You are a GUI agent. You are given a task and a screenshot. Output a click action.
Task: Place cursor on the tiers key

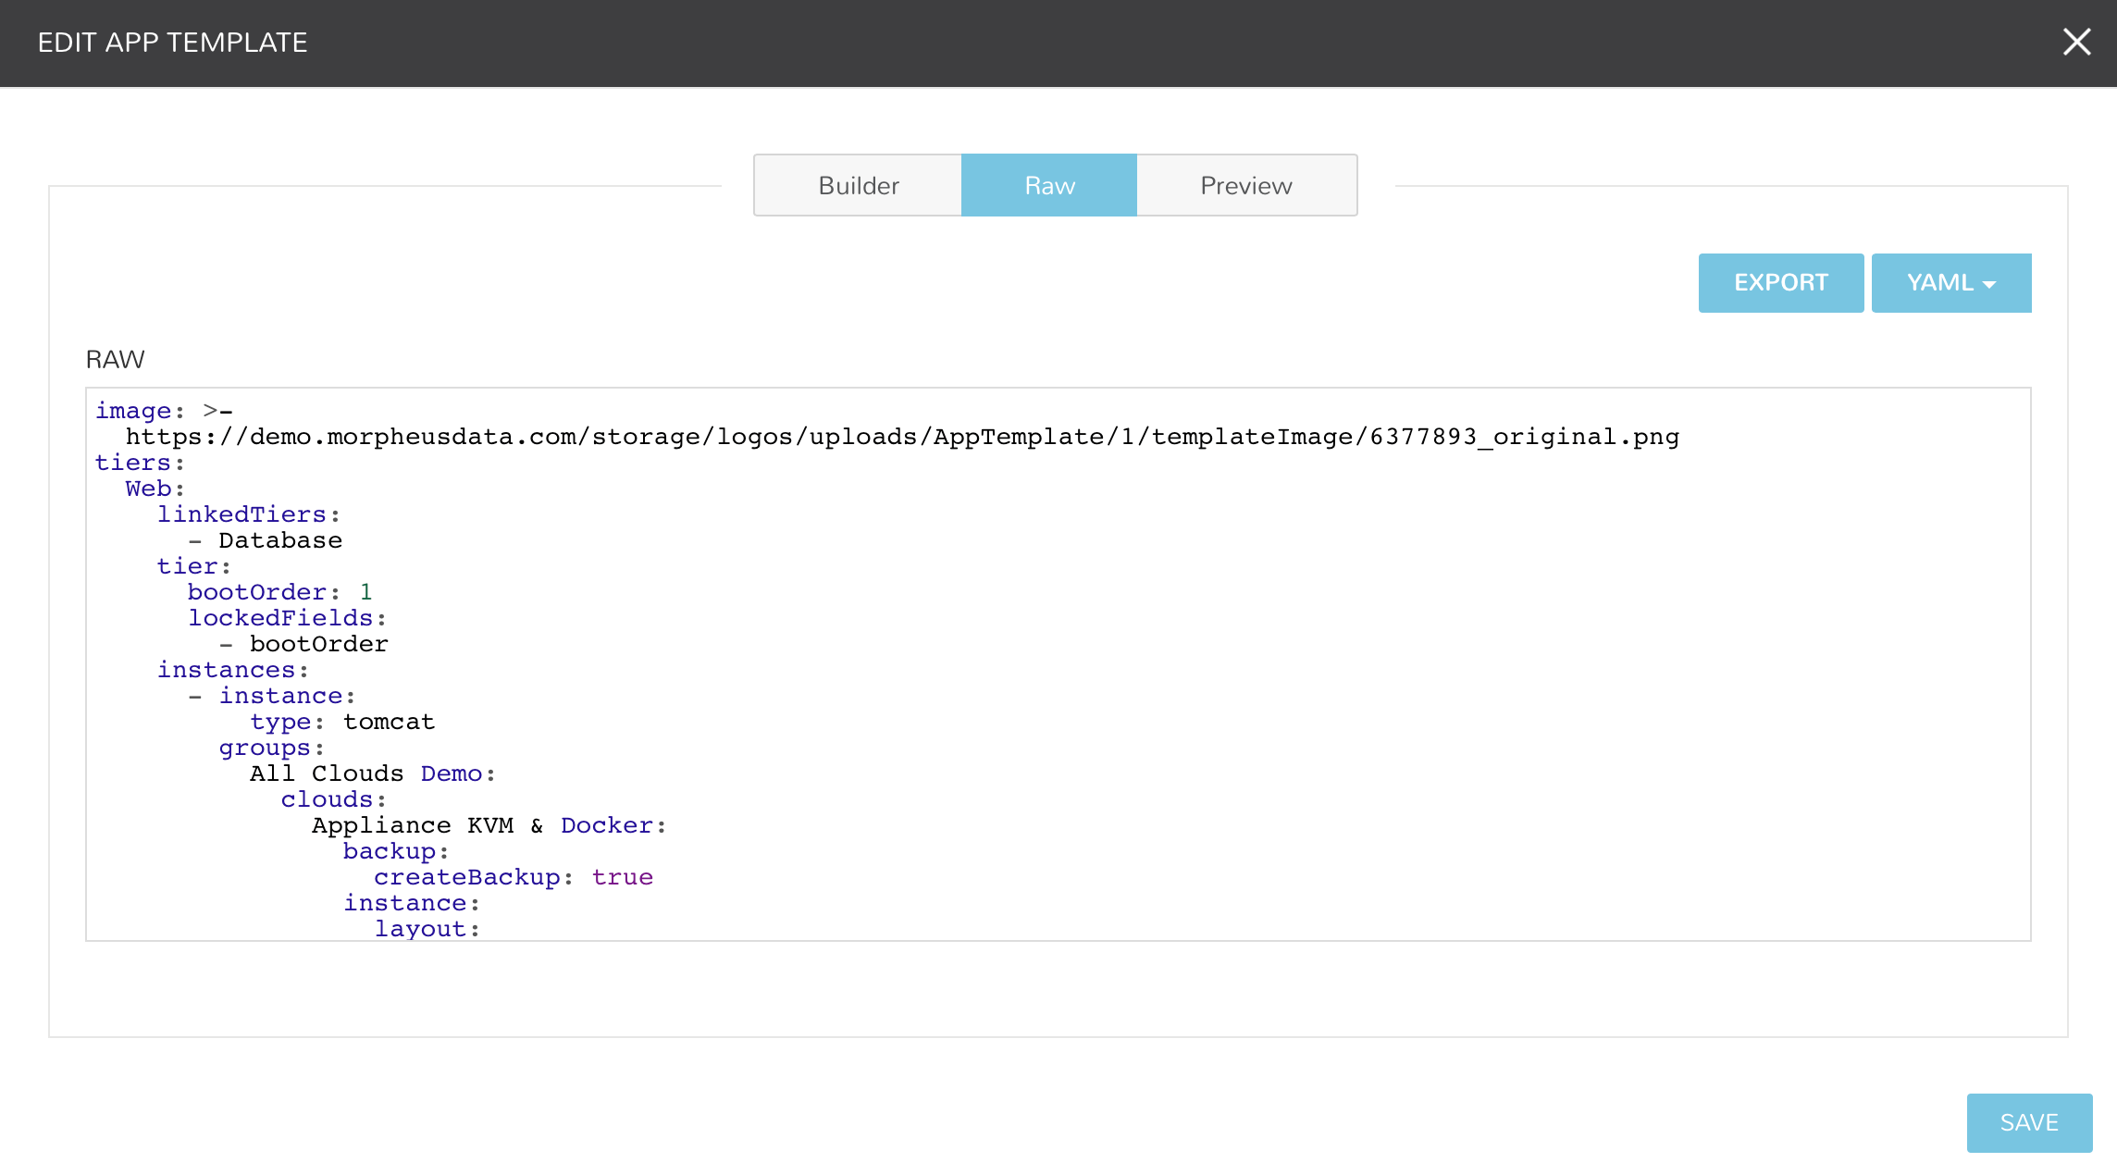(x=133, y=463)
